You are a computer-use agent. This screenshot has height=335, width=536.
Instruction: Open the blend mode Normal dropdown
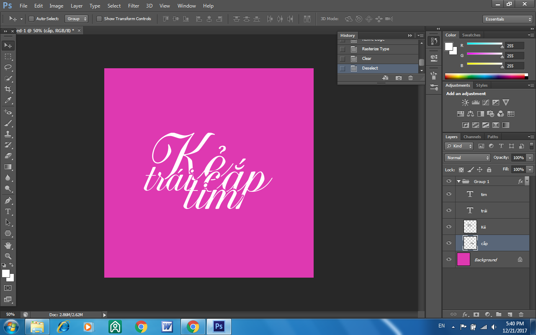point(467,158)
